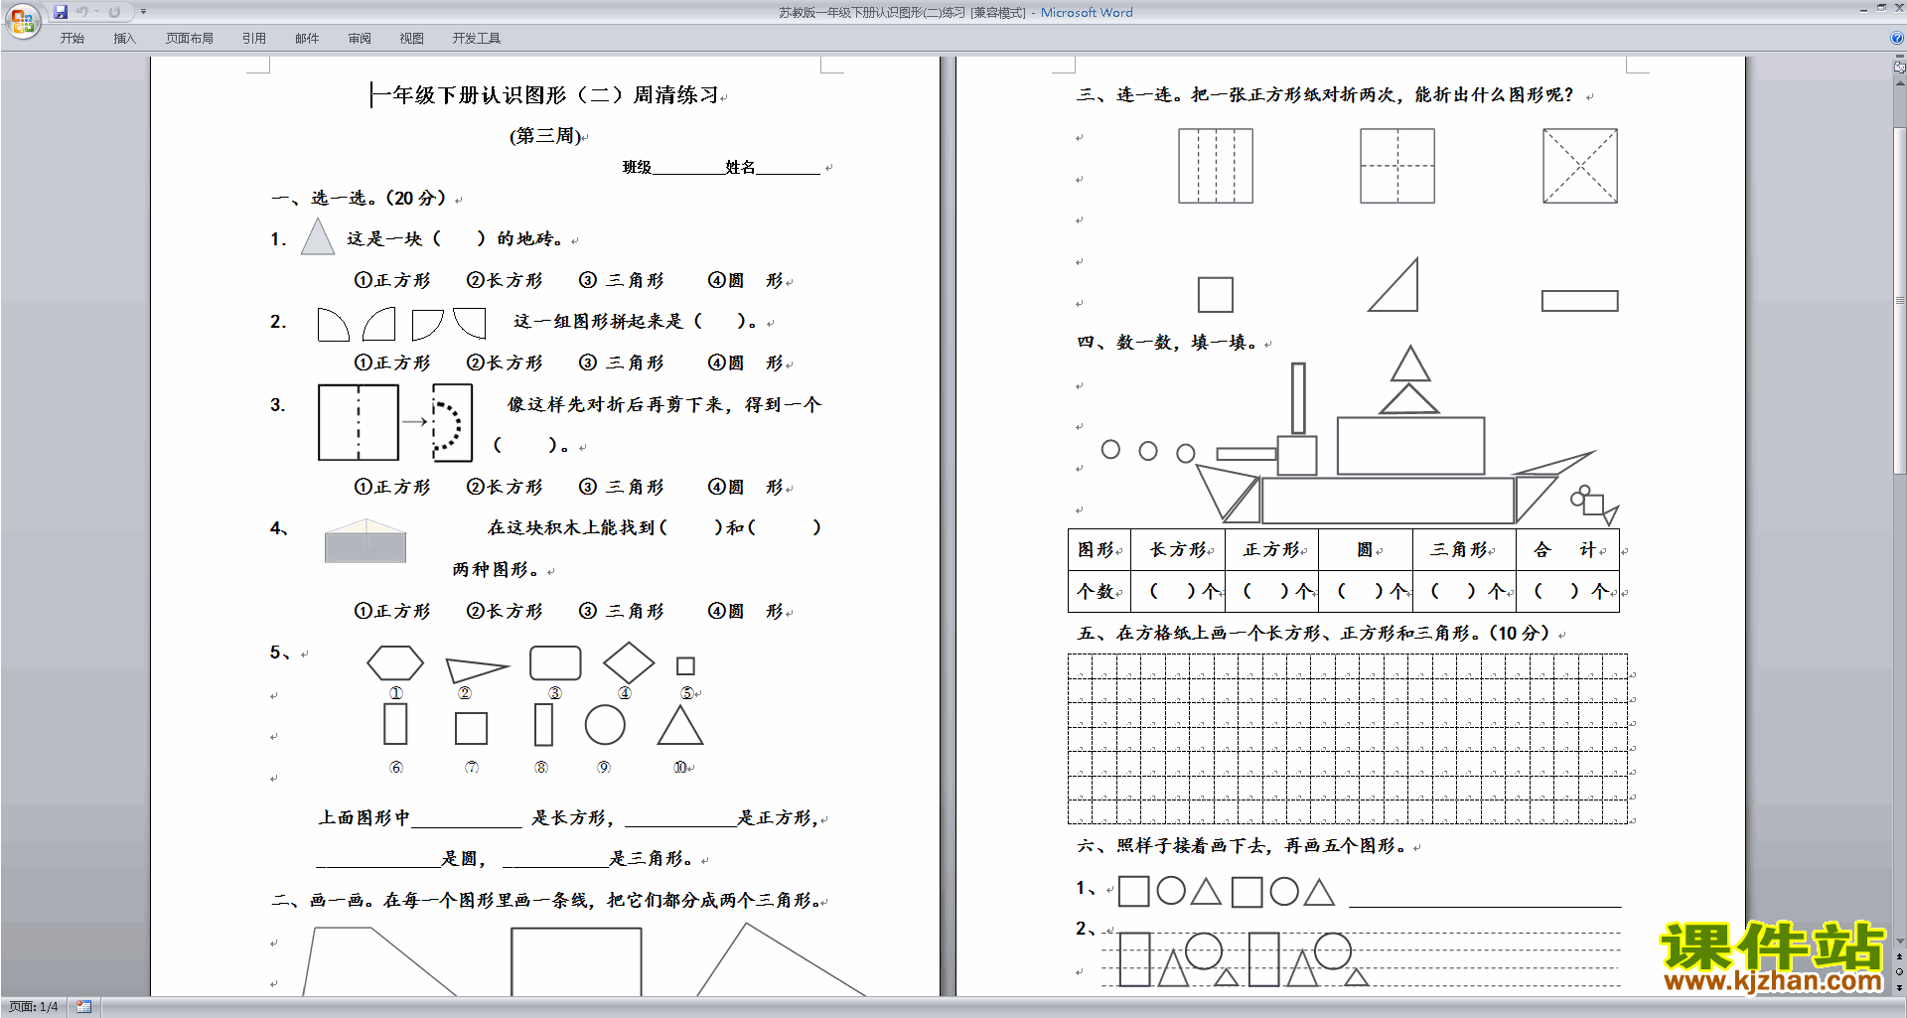Viewport: 1907px width, 1018px height.
Task: Click the Redo/Repeat icon
Action: pos(114,12)
